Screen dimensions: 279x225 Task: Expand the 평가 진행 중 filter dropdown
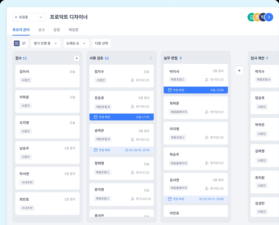pyautogui.click(x=45, y=43)
